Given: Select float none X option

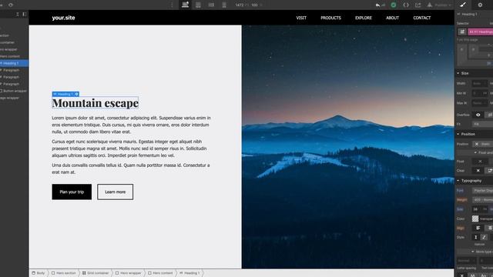Looking at the screenshot, I should 480,162.
